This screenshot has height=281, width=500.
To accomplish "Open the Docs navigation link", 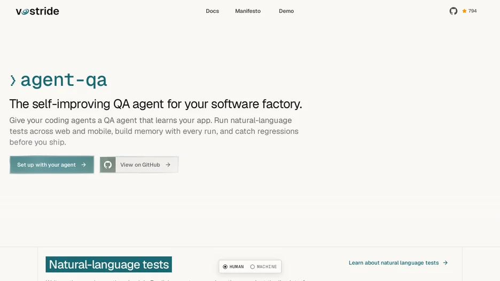I will tap(212, 11).
